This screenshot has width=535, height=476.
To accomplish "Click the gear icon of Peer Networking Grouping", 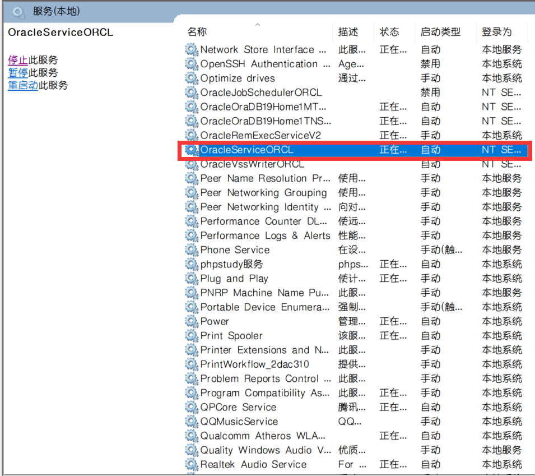I will (192, 192).
